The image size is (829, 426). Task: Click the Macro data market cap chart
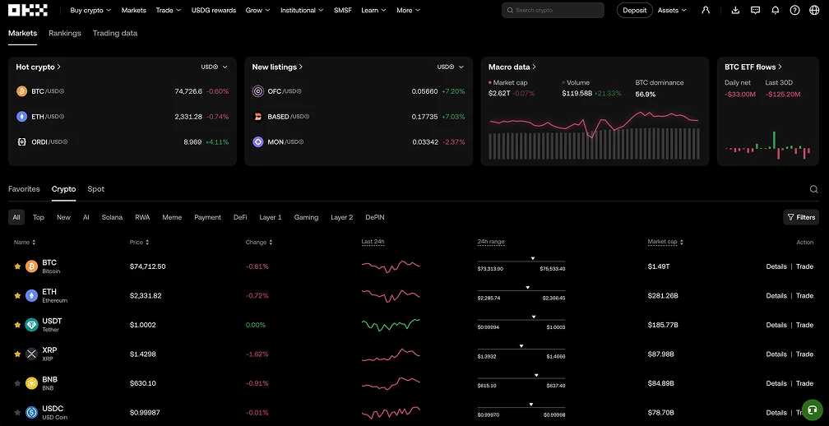(595, 135)
